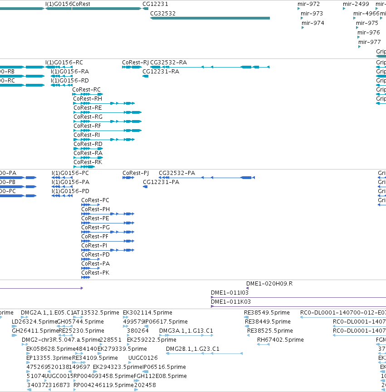Select the CoRest-PF protein feature
Screen dimensions: 386x392
(x=108, y=241)
